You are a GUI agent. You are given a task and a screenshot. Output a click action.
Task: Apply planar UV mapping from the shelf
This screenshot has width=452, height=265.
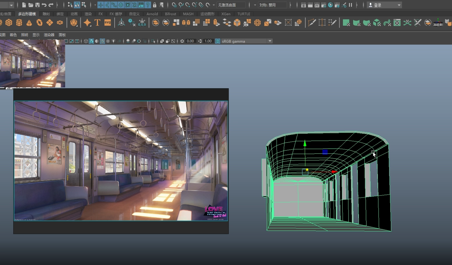pyautogui.click(x=346, y=23)
